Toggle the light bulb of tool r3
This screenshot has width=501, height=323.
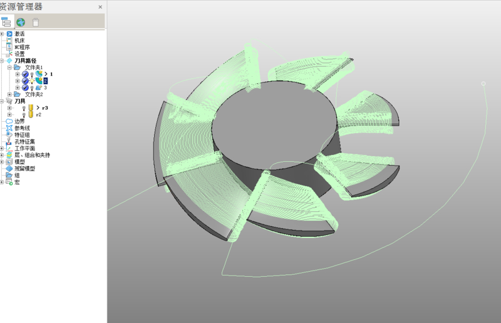[24, 109]
